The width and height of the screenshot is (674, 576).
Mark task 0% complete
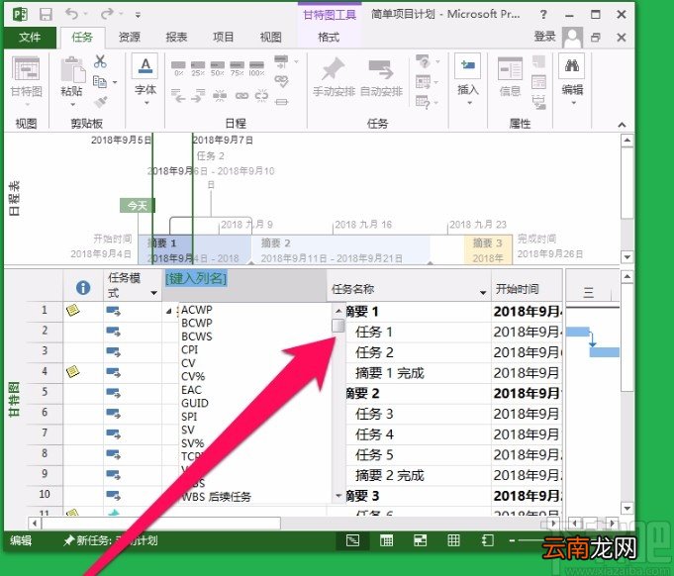178,68
